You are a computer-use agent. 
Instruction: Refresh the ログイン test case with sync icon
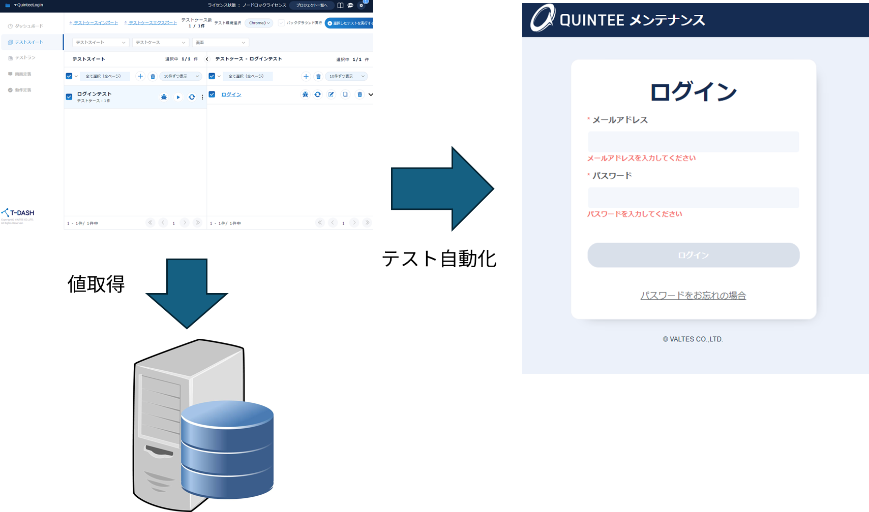pos(318,94)
